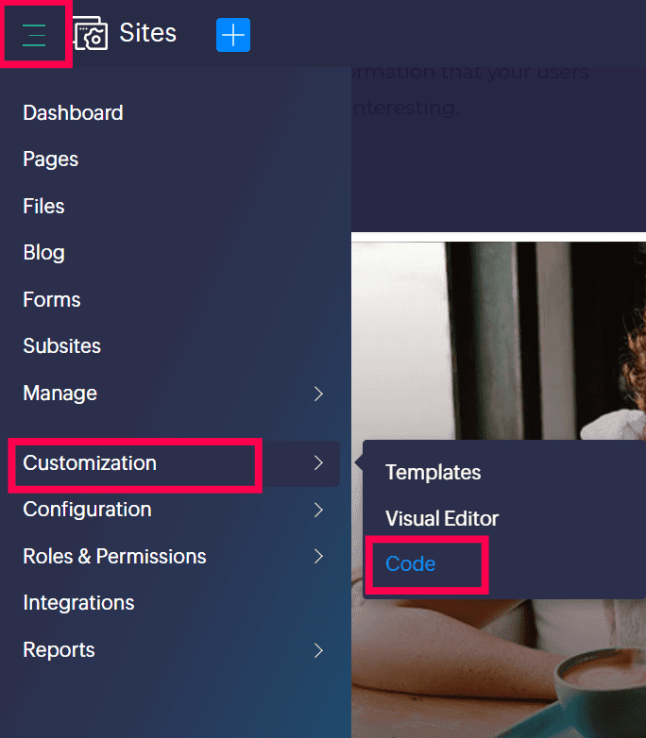Open Files in sidebar
This screenshot has height=738, width=646.
coord(44,206)
